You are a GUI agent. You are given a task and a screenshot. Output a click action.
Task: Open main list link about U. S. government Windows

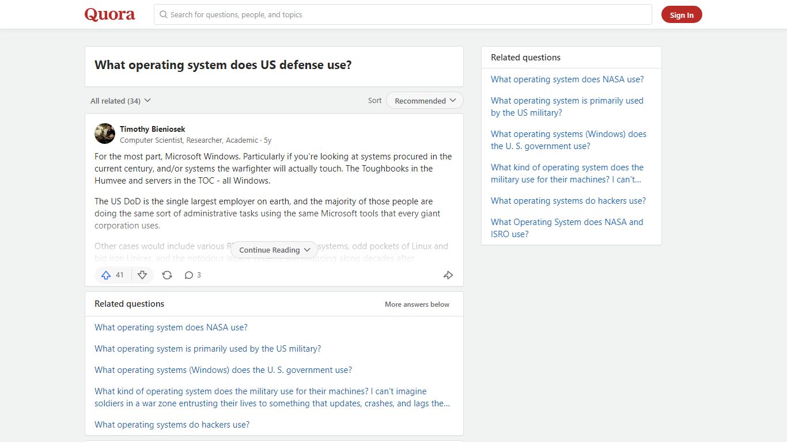click(x=224, y=370)
